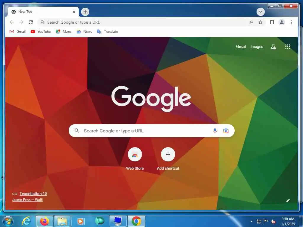Close the New Tab tab
Screen dimensions: 303x227
74,12
